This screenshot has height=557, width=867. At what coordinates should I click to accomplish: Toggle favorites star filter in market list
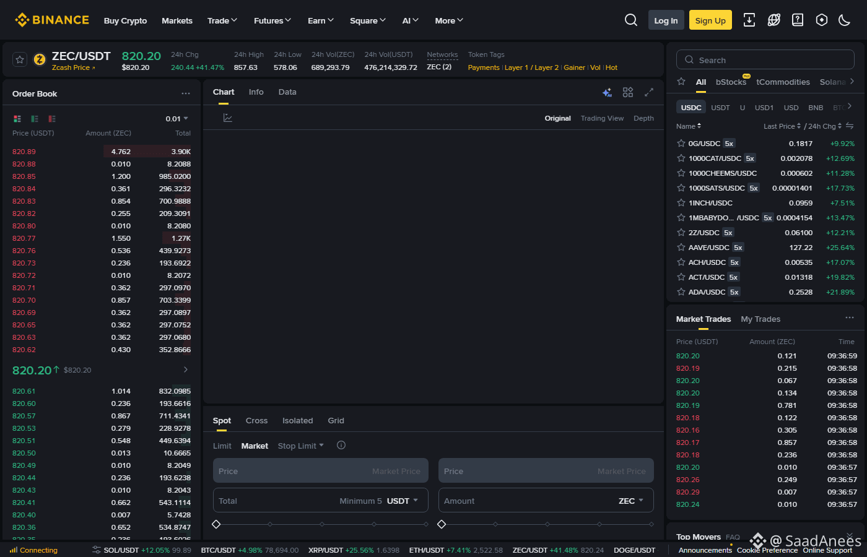[681, 81]
